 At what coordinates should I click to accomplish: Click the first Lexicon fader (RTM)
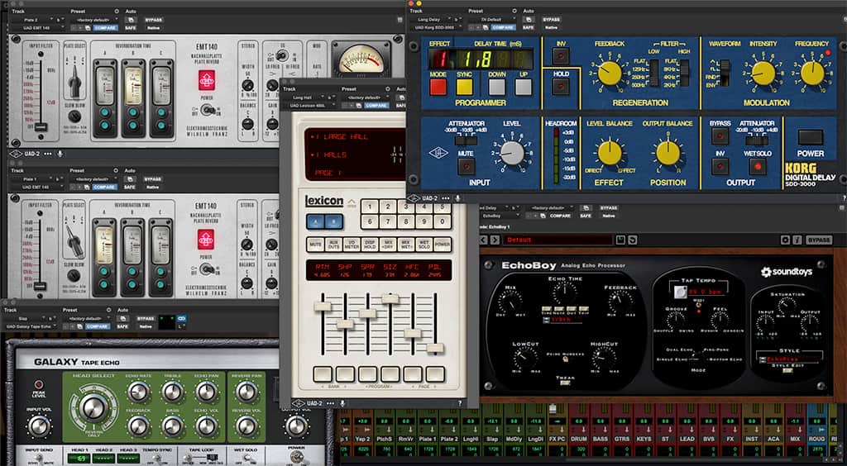323,307
